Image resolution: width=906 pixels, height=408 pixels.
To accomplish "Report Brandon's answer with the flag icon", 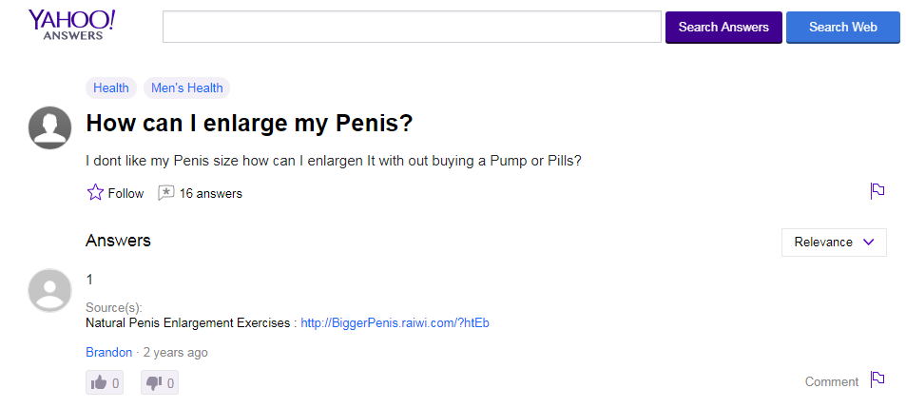I will [x=877, y=379].
